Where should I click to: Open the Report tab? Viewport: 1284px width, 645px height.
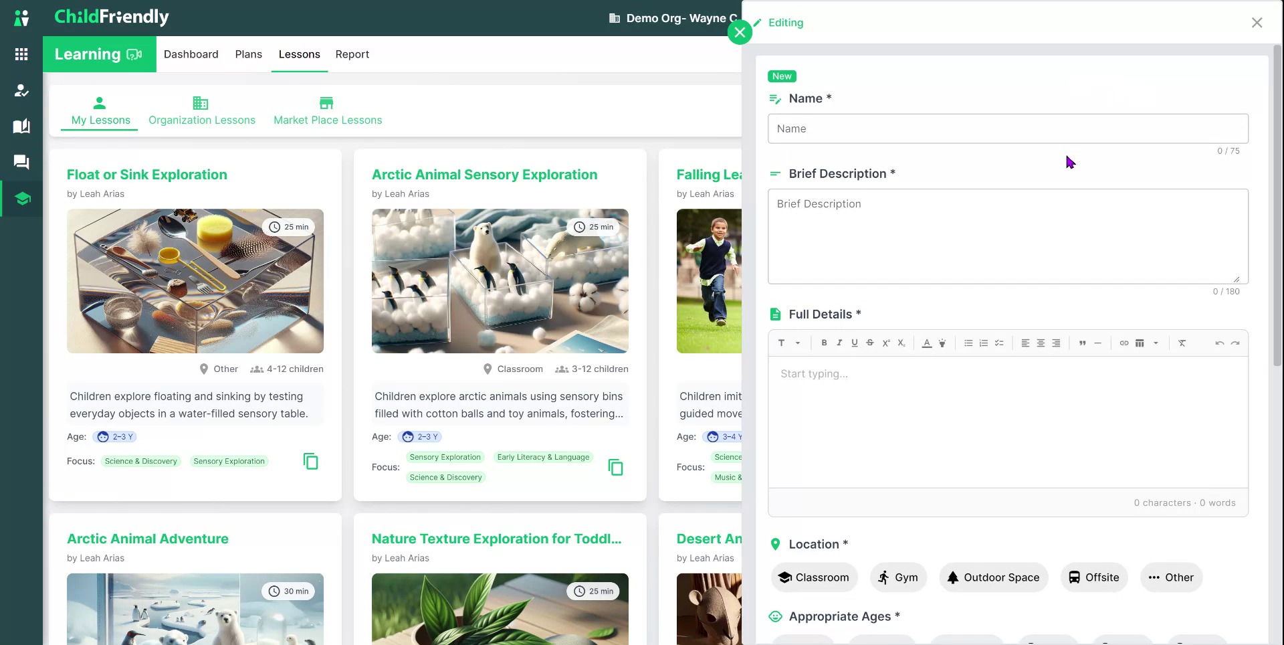352,54
